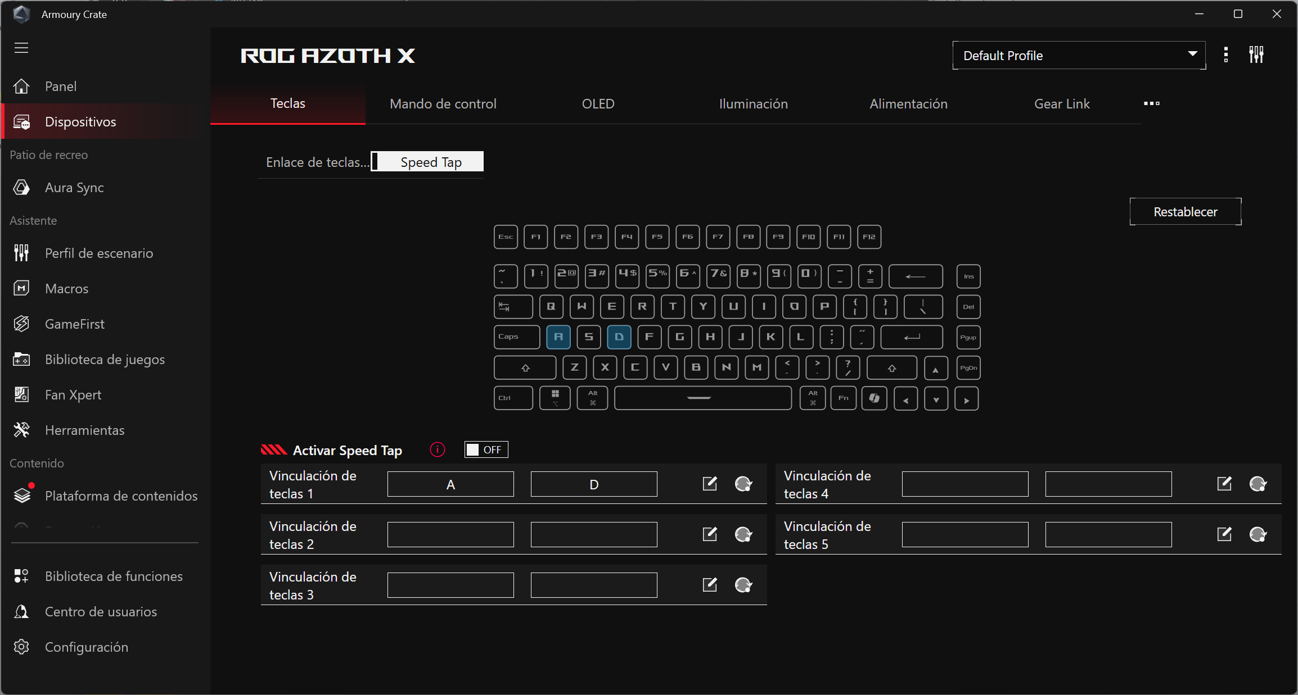Edit Vinculación de teclas 3 binding
The height and width of the screenshot is (695, 1298).
(x=710, y=585)
